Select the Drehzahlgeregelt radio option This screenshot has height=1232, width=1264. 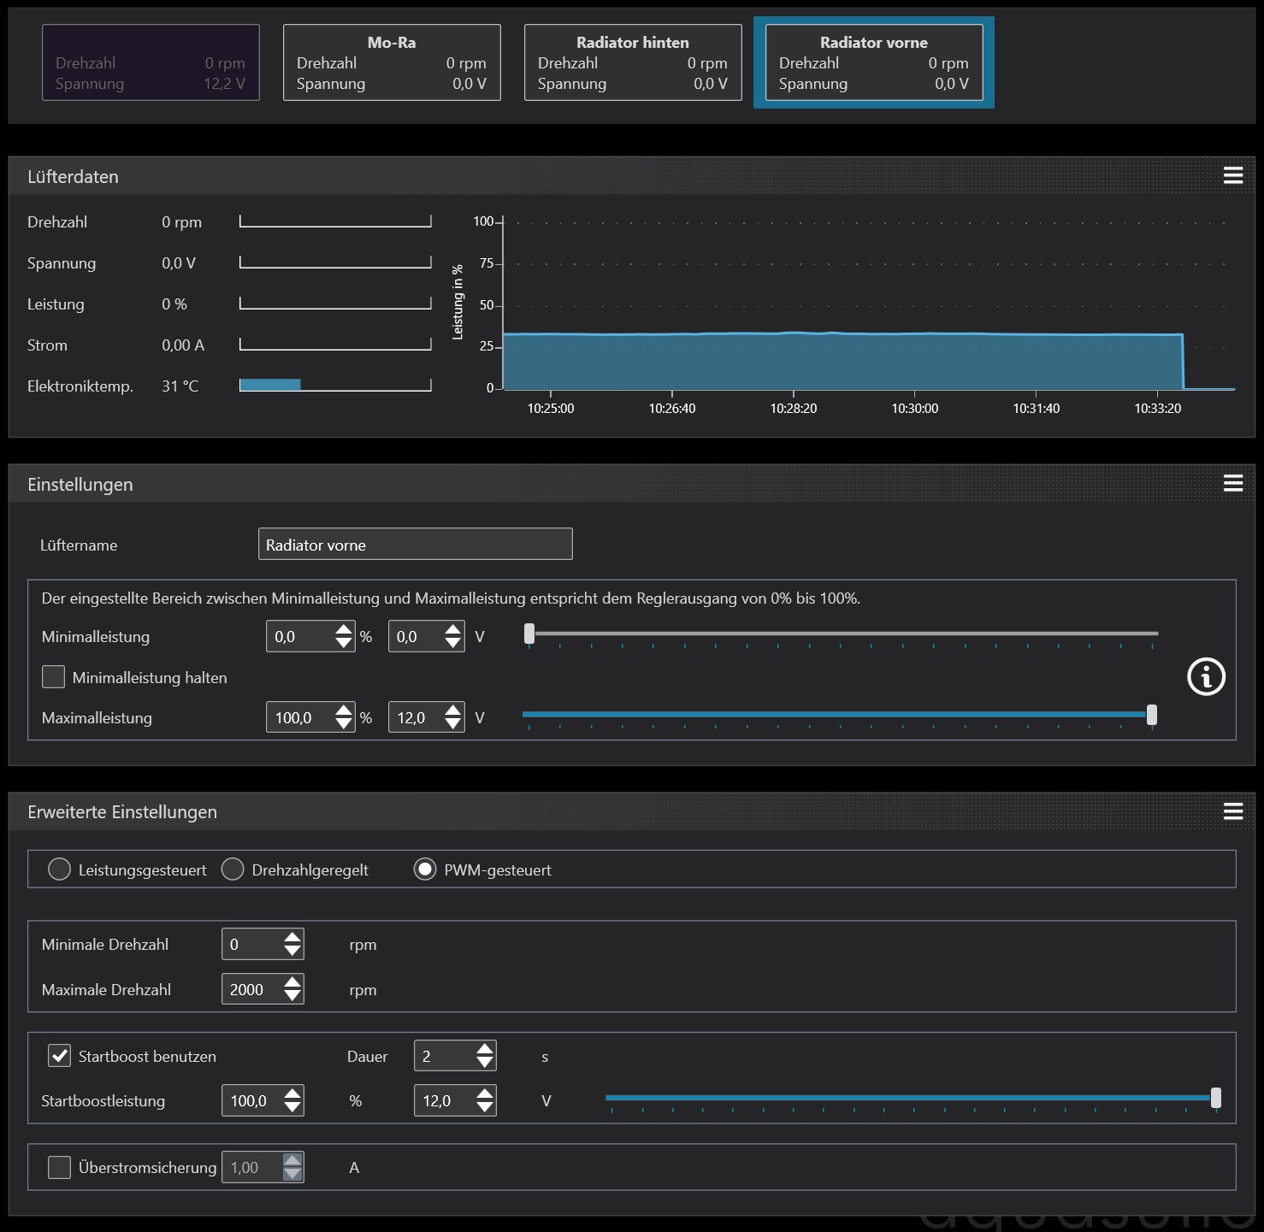pos(233,869)
